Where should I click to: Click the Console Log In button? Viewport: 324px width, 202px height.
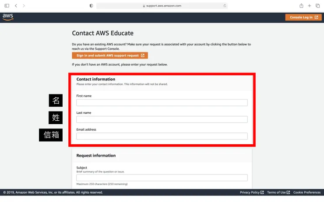[303, 17]
